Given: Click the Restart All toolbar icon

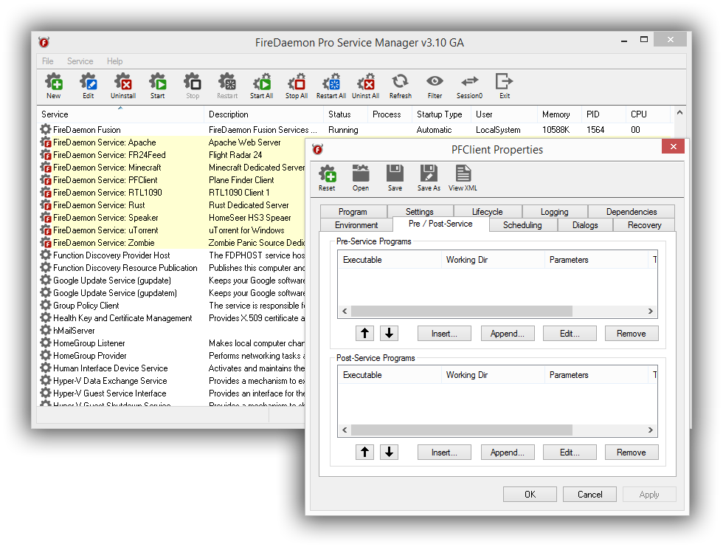Looking at the screenshot, I should coord(331,85).
